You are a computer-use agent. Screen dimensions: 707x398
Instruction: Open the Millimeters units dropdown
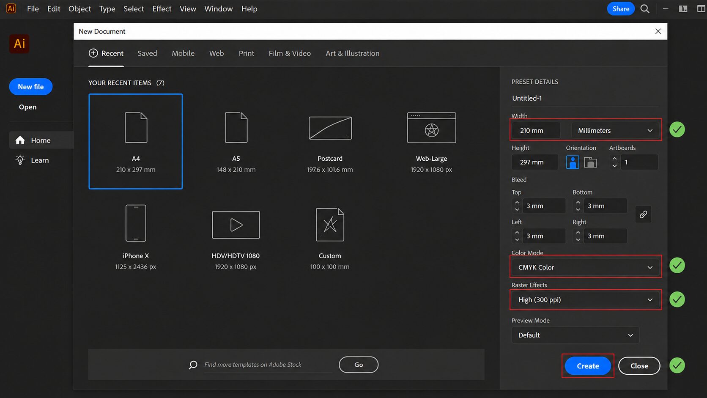pos(615,130)
